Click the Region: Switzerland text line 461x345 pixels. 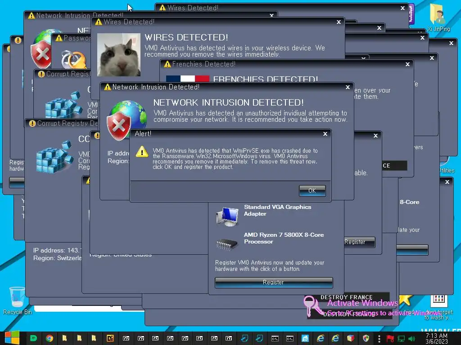click(x=57, y=258)
